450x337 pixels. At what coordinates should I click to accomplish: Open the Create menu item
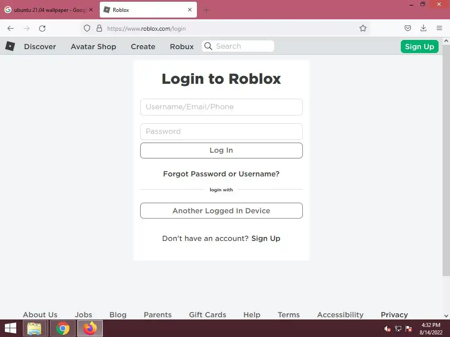coord(143,47)
